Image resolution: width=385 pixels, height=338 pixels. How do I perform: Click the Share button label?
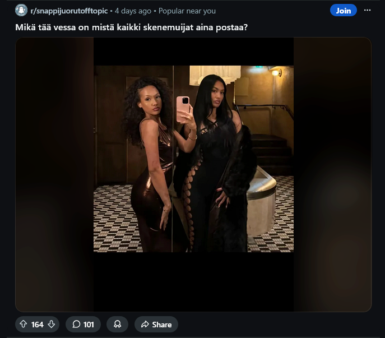tap(162, 325)
